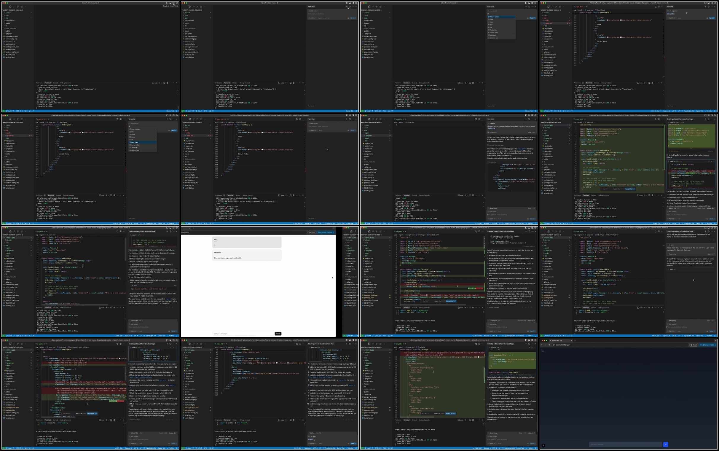The height and width of the screenshot is (451, 719).
Task: Select Linter errors where Files & folders is highlighted
Action: pyautogui.click(x=502, y=38)
